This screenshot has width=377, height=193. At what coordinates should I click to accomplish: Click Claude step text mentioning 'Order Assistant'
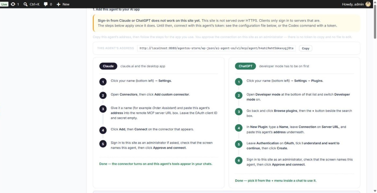pyautogui.click(x=164, y=113)
